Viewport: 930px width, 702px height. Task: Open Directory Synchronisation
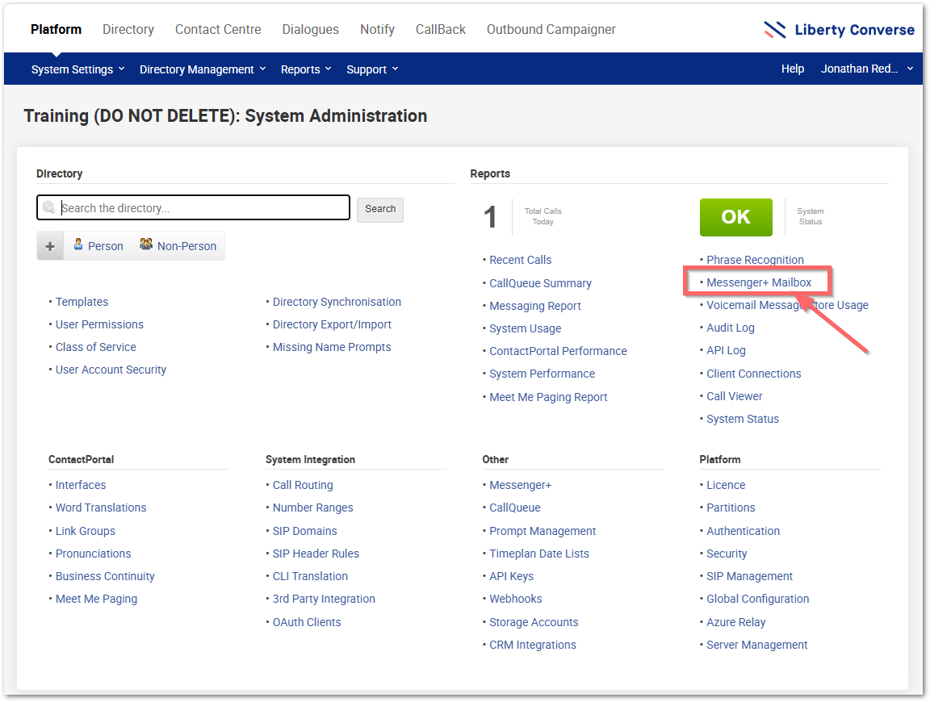coord(337,302)
